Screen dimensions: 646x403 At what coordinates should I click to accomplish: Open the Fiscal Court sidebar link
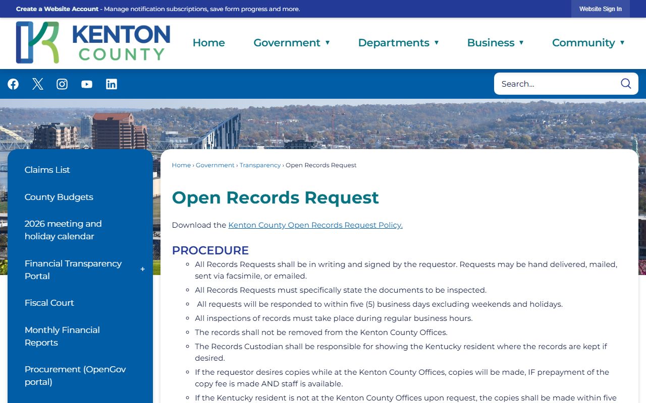click(x=49, y=303)
